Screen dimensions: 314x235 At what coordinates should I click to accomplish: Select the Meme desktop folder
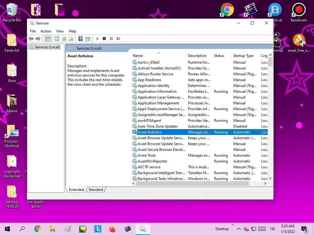(12, 103)
